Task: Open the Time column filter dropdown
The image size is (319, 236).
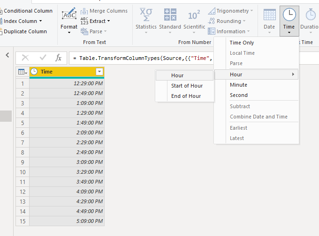Action: pos(99,72)
